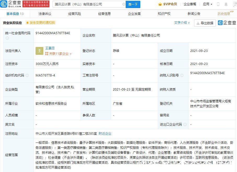Click the download icon in 导出数据
This screenshot has width=237, height=172.
(x=198, y=23)
